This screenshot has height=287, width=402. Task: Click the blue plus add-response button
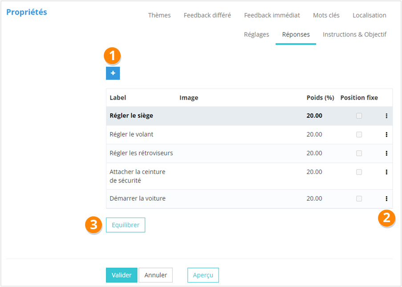[x=113, y=73]
